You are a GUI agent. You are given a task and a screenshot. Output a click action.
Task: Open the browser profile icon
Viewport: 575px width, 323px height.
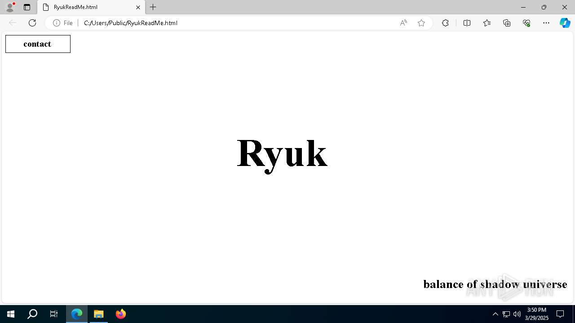10,7
